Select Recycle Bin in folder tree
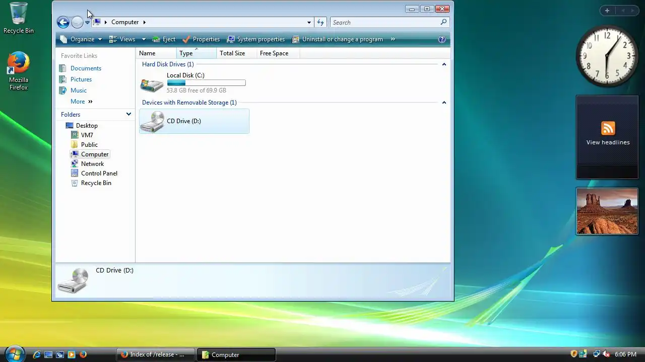This screenshot has height=362, width=645. (x=96, y=183)
